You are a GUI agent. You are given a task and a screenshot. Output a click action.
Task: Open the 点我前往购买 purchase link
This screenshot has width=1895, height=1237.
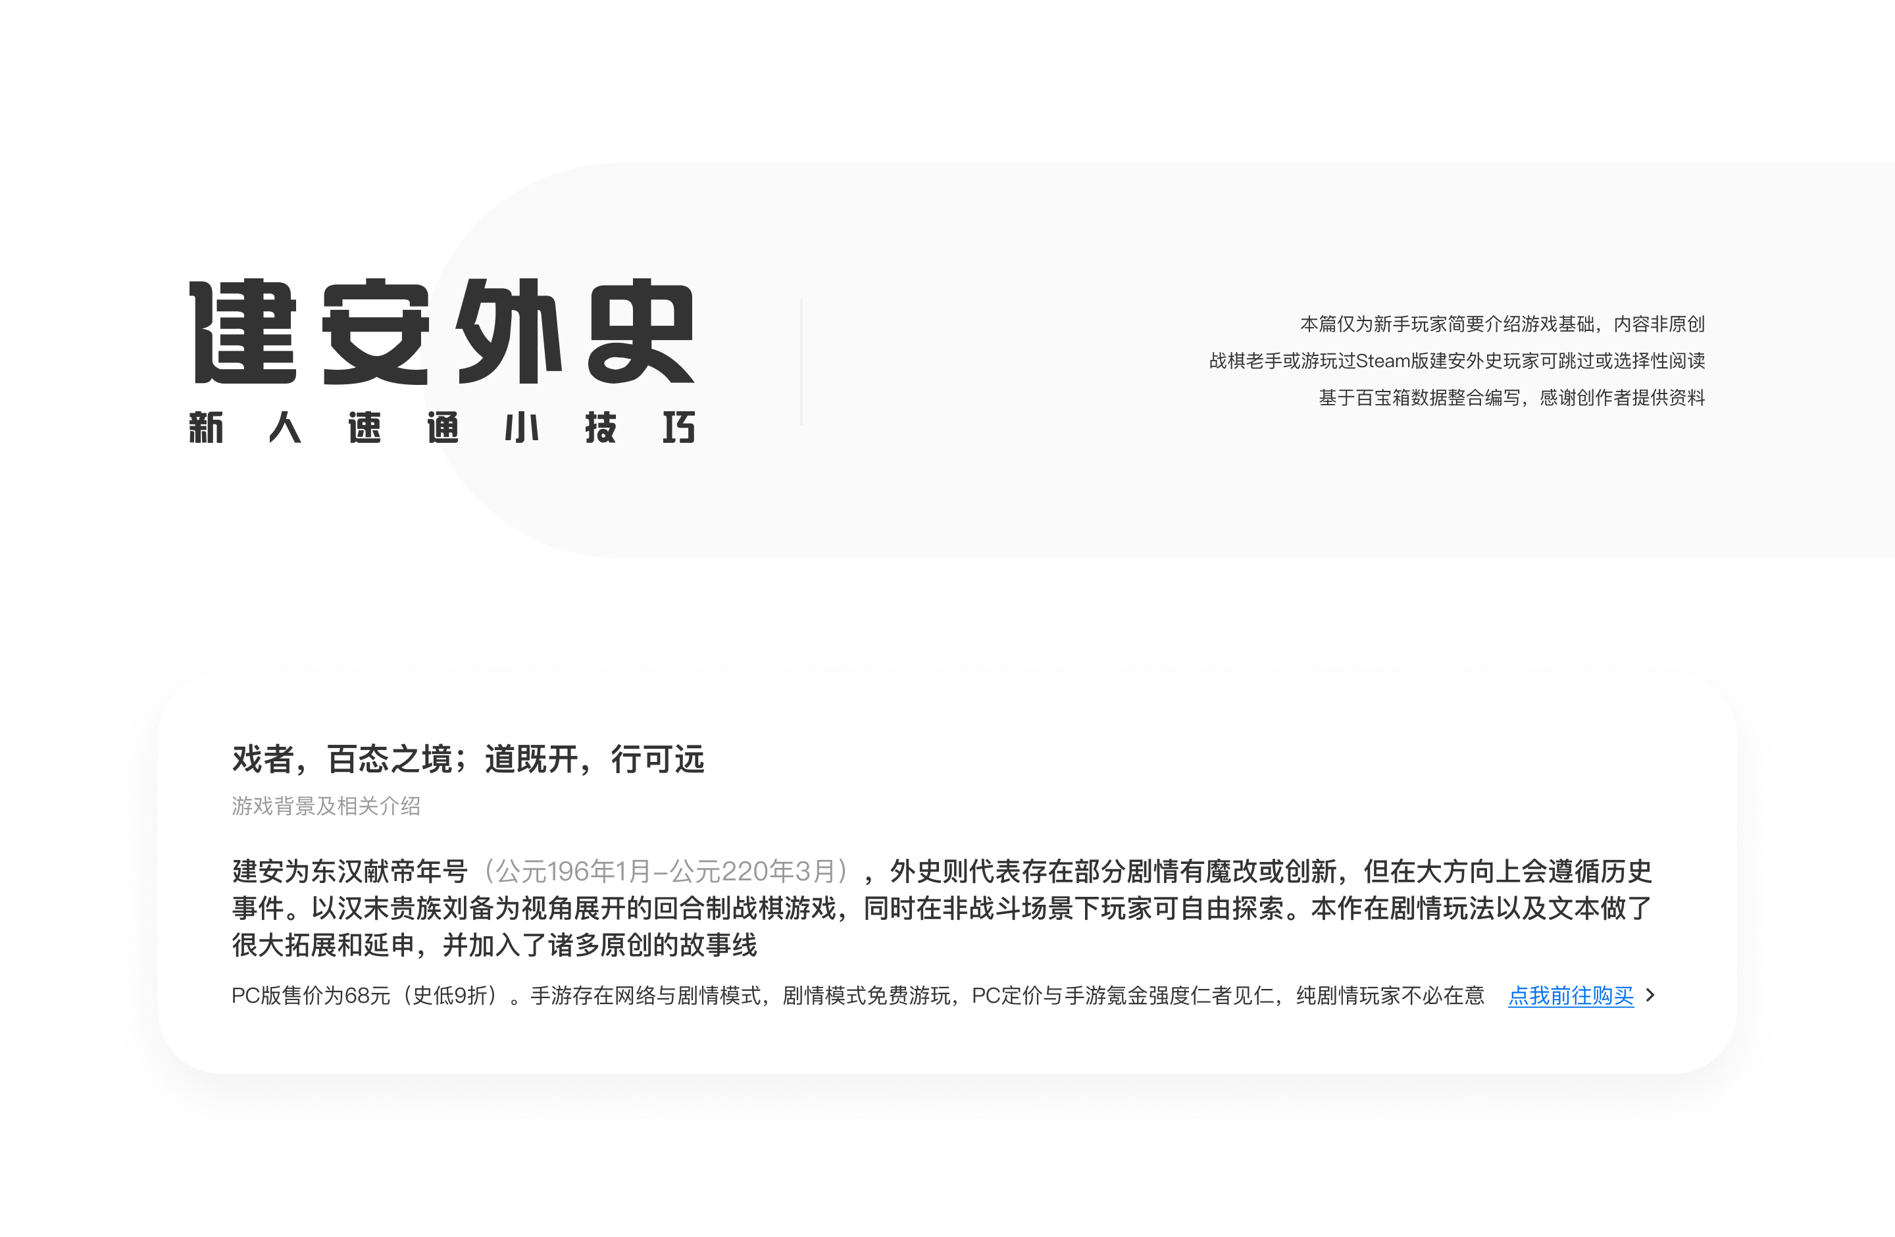[x=1570, y=995]
